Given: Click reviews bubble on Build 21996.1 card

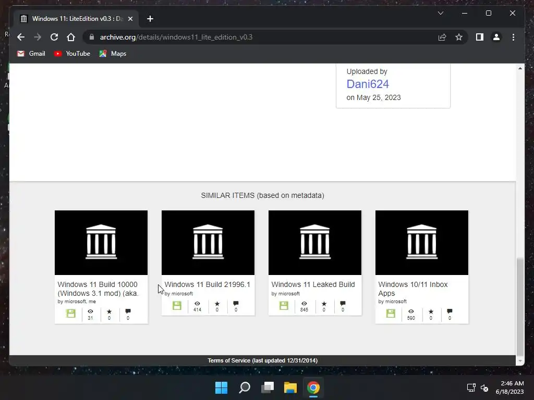Looking at the screenshot, I should tap(236, 304).
